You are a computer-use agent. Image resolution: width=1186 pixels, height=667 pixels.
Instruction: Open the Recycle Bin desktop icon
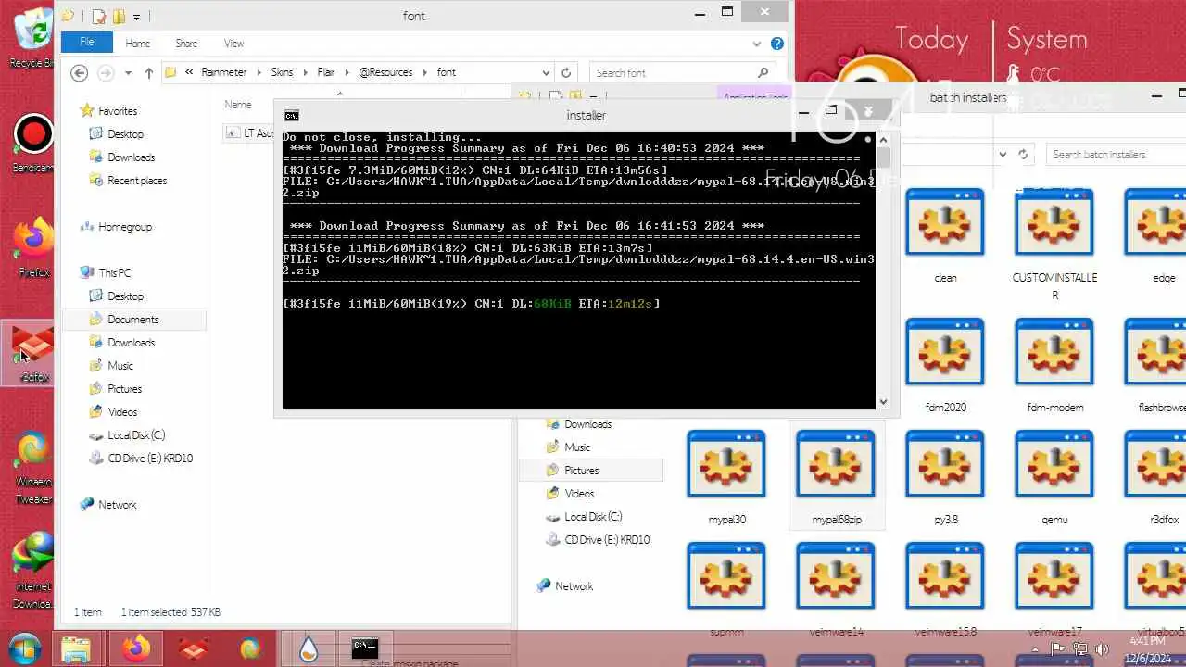tap(33, 37)
